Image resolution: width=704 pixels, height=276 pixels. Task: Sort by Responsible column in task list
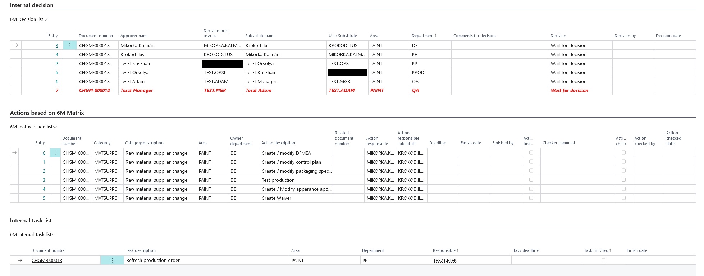tap(445, 250)
